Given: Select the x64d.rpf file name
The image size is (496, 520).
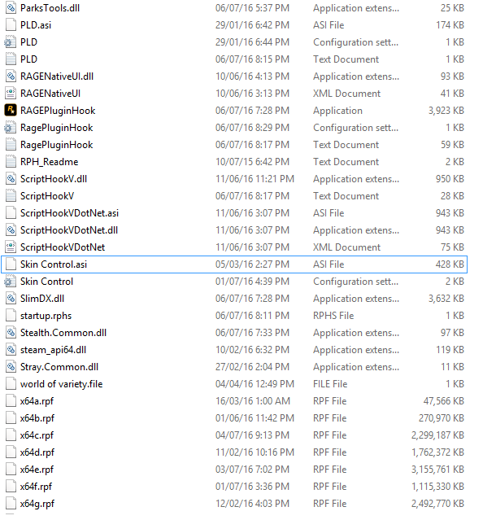Looking at the screenshot, I should point(37,452).
